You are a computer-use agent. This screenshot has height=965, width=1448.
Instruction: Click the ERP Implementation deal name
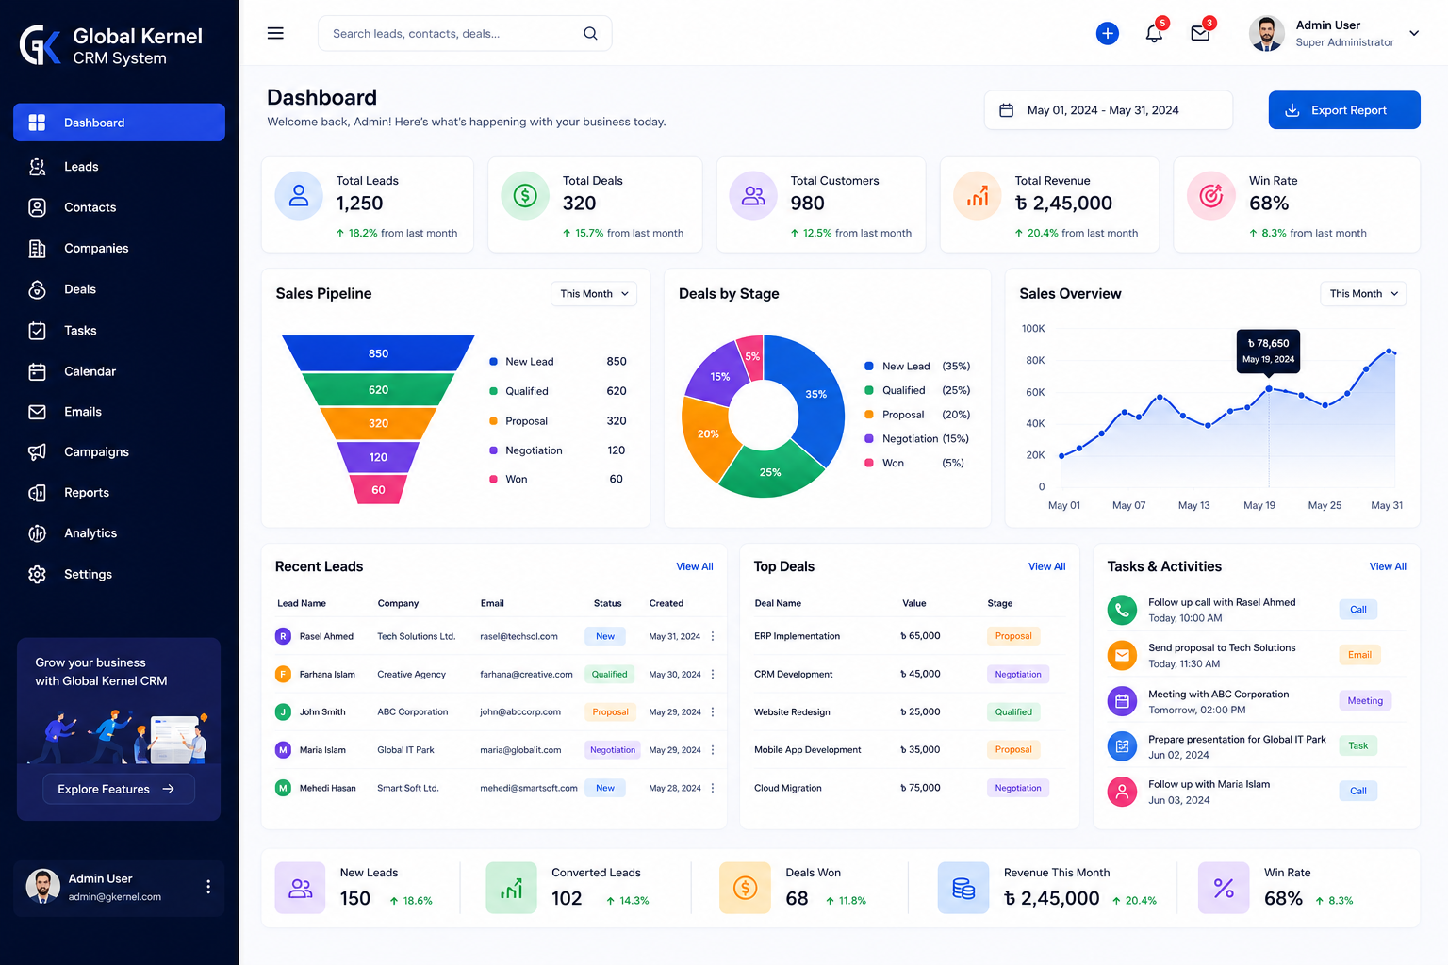797,636
